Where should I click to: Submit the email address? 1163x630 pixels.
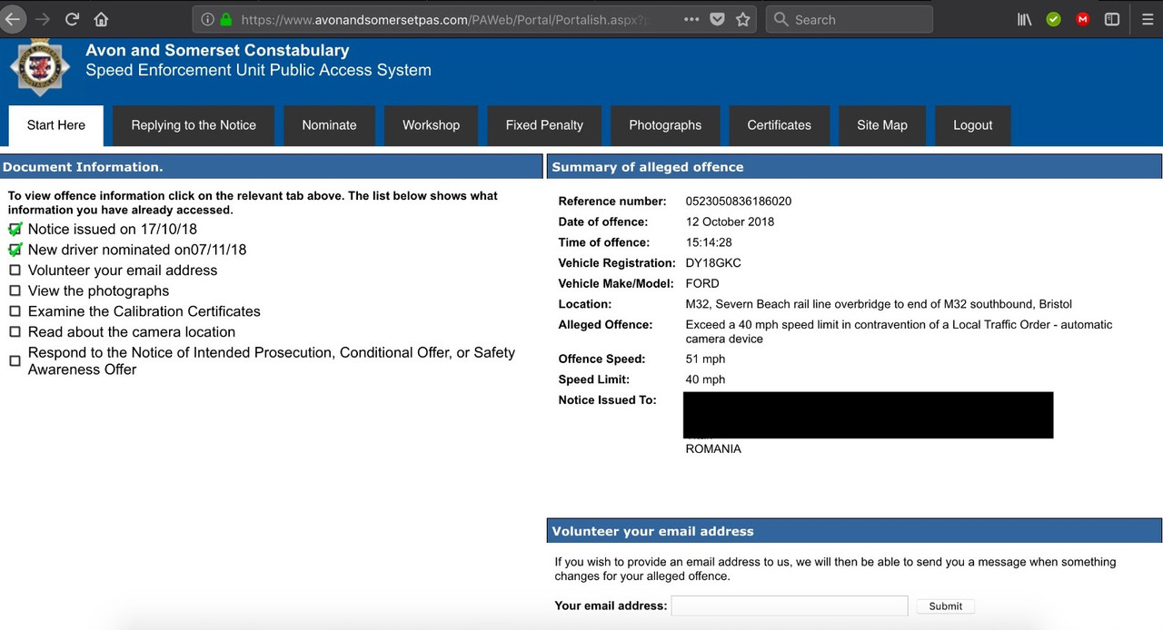[945, 605]
